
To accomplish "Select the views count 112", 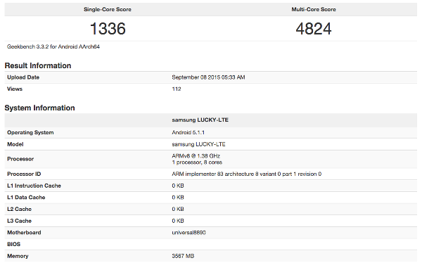I will tap(177, 89).
